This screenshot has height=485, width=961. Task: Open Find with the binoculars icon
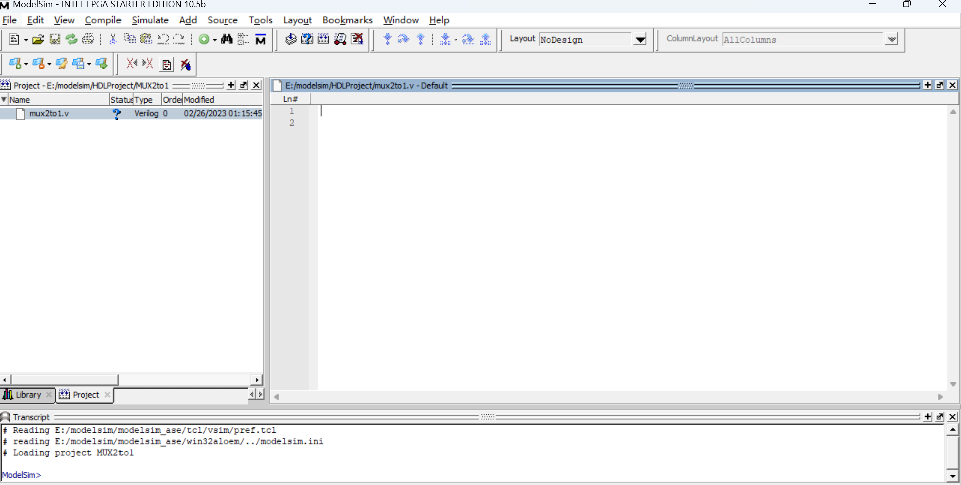[227, 39]
